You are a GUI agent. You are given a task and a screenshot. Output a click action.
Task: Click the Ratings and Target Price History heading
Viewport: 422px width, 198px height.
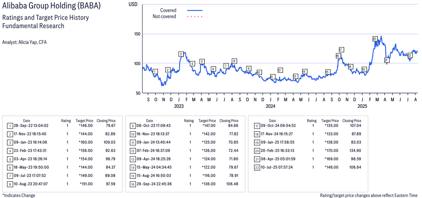pos(45,18)
